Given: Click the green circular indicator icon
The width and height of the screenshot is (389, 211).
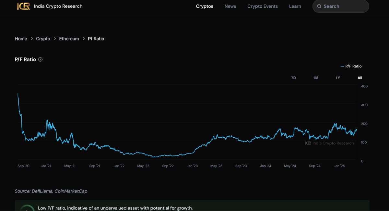Looking at the screenshot, I should point(27,208).
